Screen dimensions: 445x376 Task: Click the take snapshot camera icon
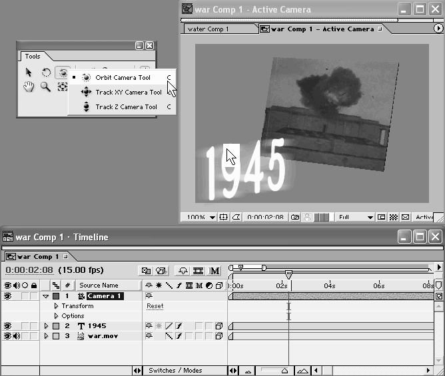pos(294,217)
